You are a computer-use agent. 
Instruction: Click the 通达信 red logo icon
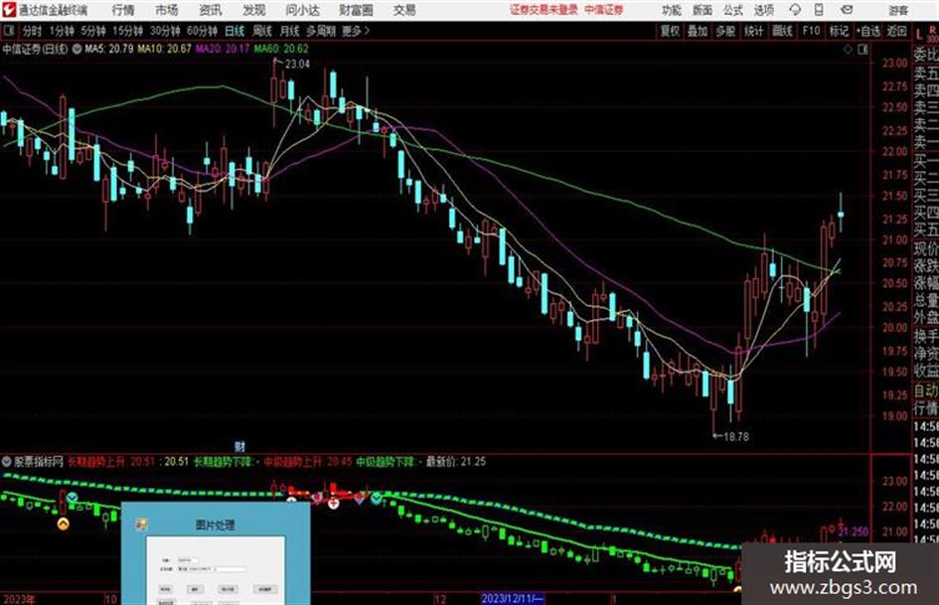point(9,10)
